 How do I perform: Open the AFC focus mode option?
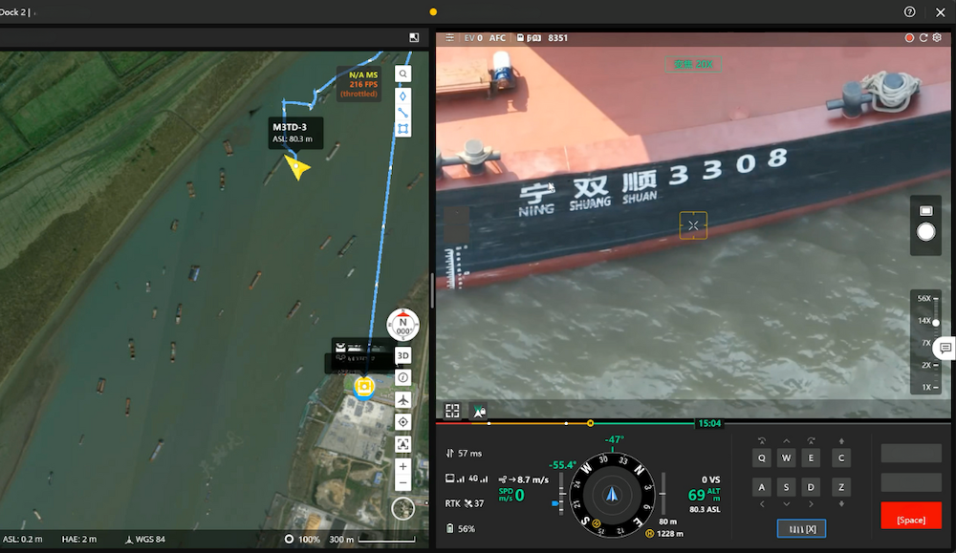tap(497, 38)
